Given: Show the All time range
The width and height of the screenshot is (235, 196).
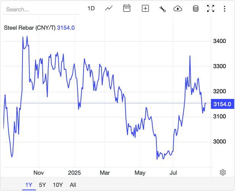Looking at the screenshot, I should click(73, 185).
